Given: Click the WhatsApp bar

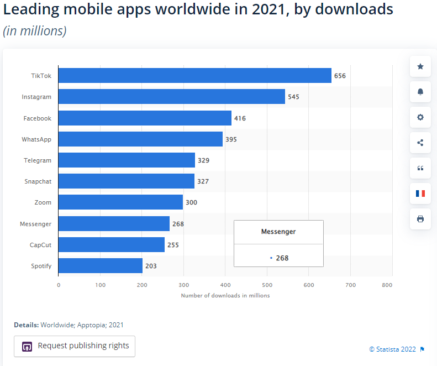Looking at the screenshot, I should click(x=140, y=139).
